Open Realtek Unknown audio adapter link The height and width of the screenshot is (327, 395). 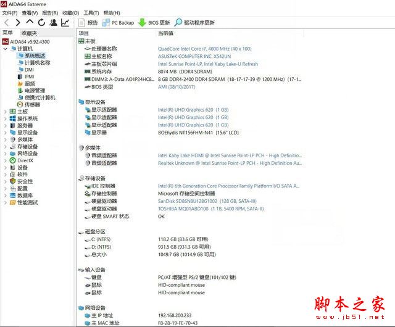(x=230, y=163)
